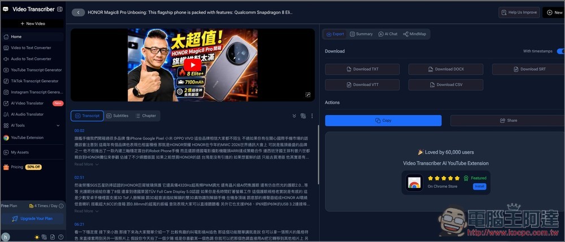This screenshot has height=242, width=565.
Task: Go to Home in the sidebar
Action: point(32,37)
